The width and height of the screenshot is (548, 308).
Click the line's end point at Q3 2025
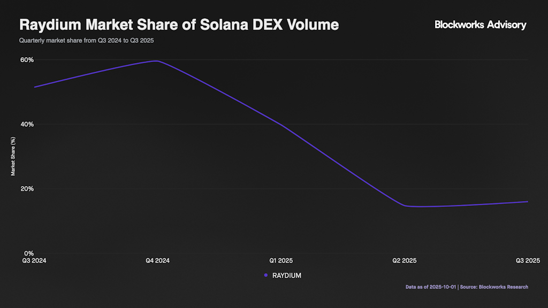528,202
